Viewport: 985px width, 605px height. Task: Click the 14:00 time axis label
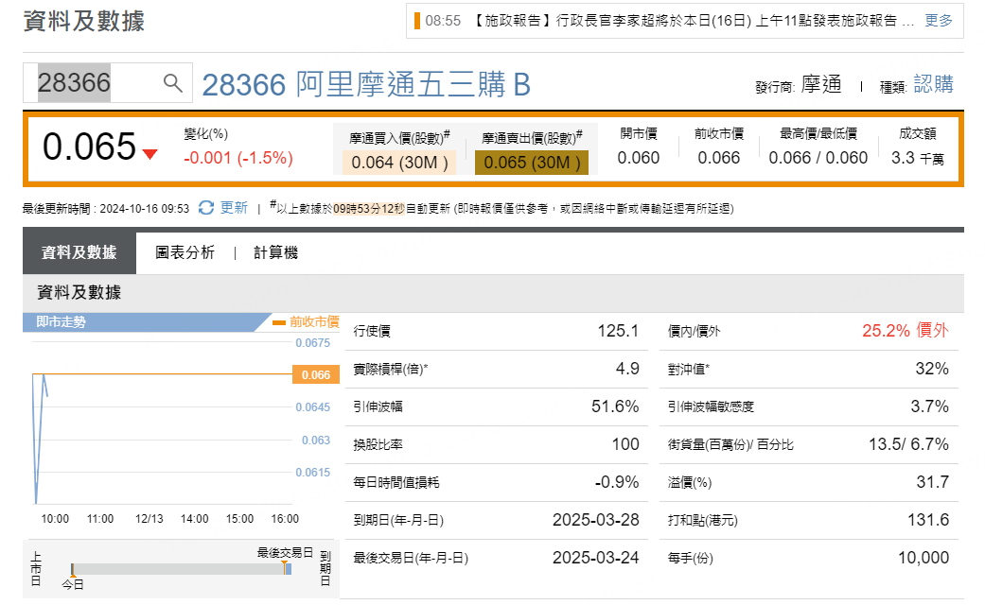click(195, 519)
